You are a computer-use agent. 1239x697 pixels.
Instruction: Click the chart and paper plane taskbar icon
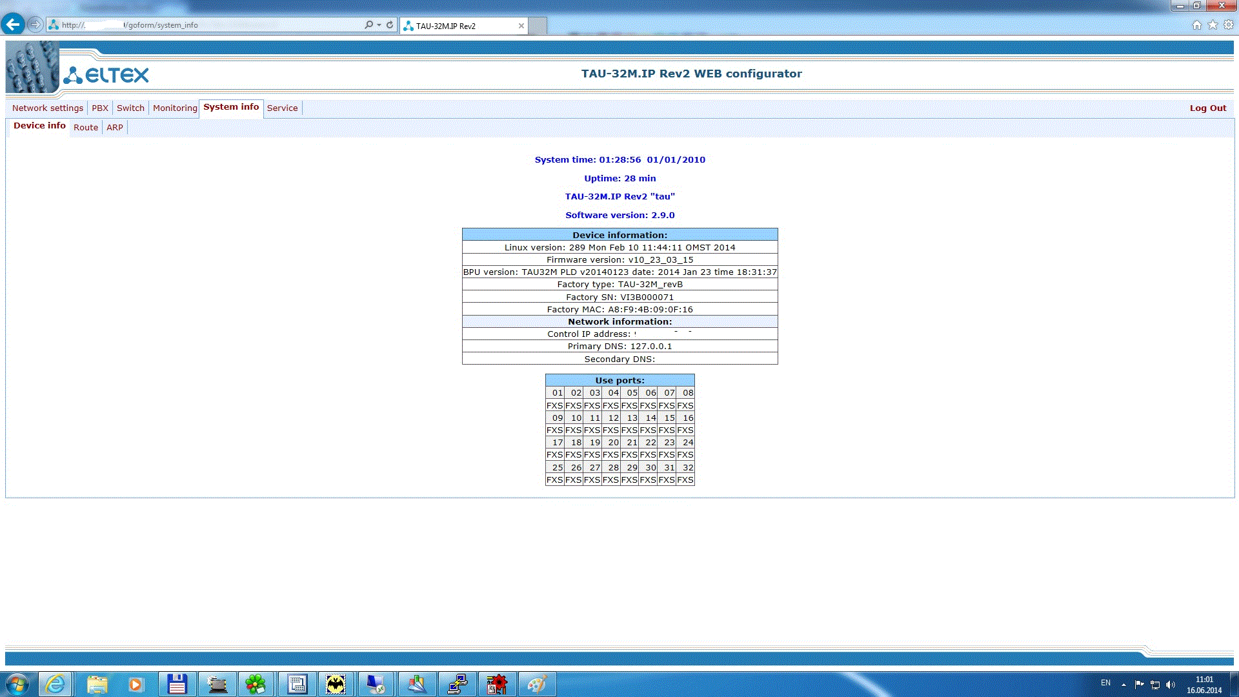(x=416, y=684)
